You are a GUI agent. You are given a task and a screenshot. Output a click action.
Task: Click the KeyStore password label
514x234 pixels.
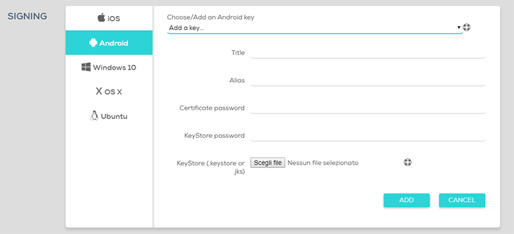tap(215, 135)
